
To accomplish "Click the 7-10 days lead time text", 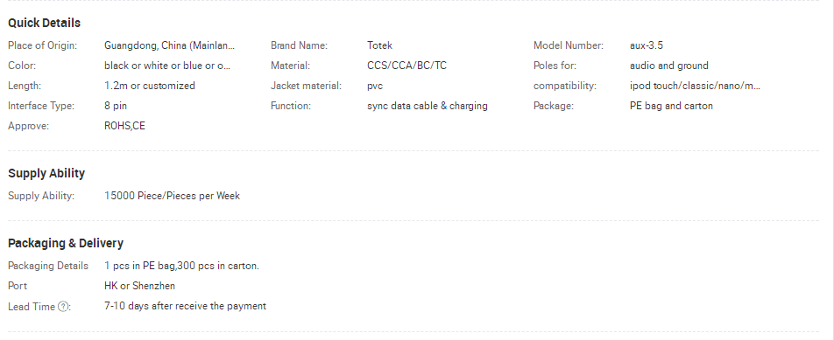I will (x=185, y=306).
